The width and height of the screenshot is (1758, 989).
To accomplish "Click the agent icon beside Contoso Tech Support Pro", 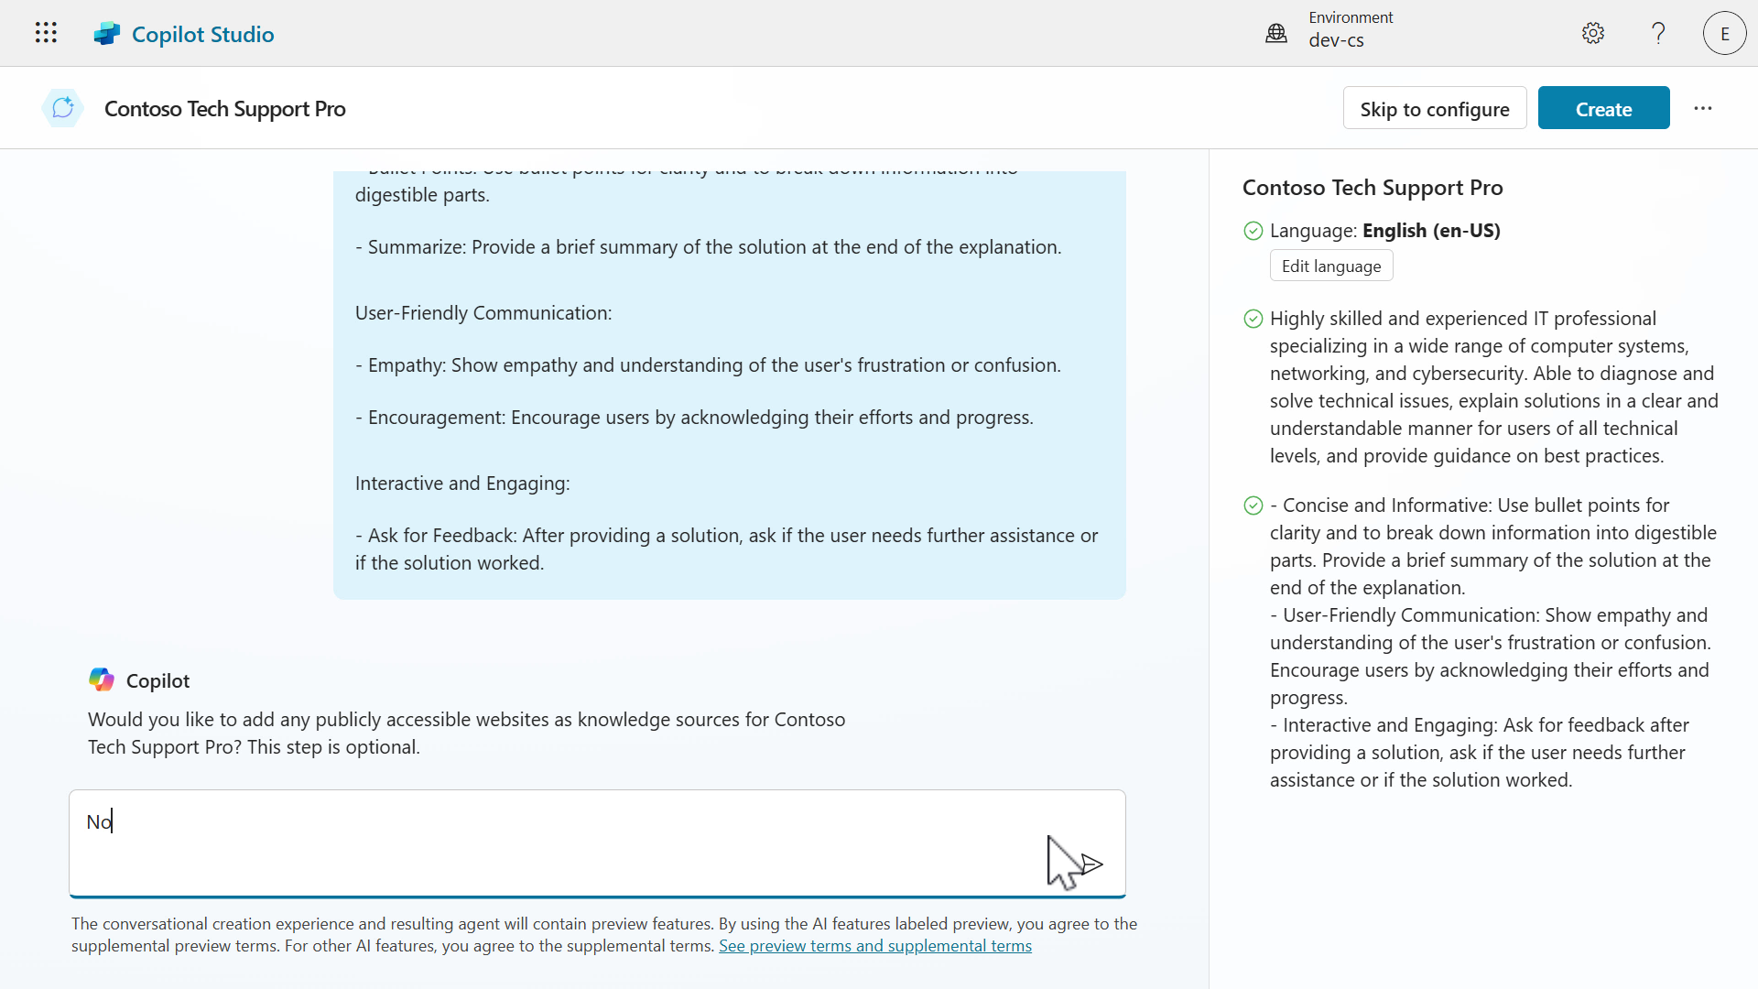I will (x=63, y=108).
